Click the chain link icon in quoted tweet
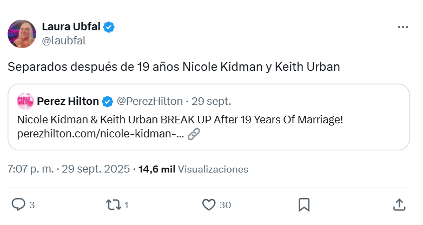This screenshot has width=423, height=225. [194, 134]
